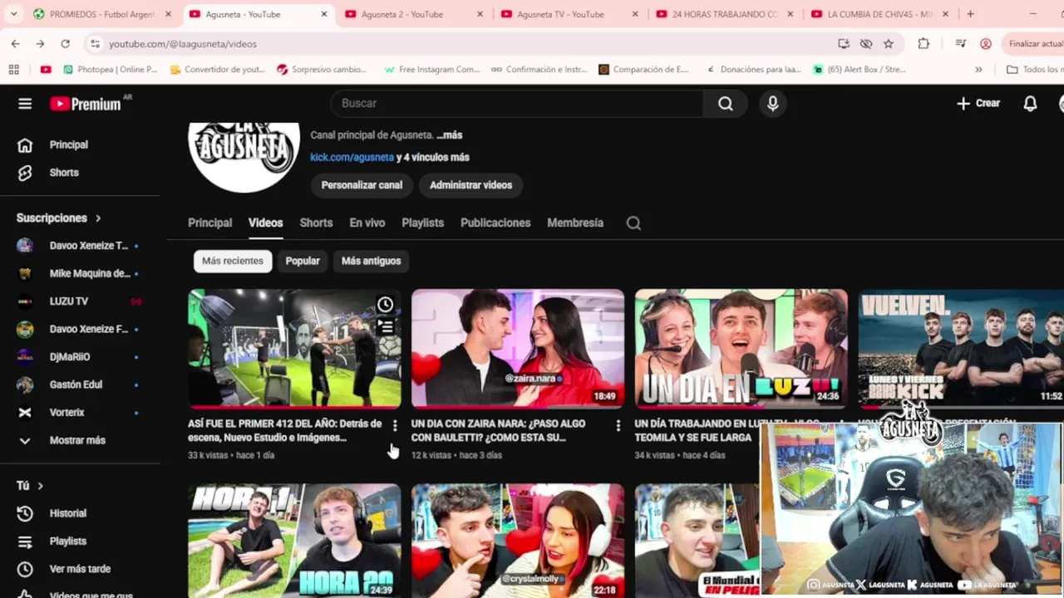Open the notifications bell
The height and width of the screenshot is (598, 1064).
[x=1030, y=103]
